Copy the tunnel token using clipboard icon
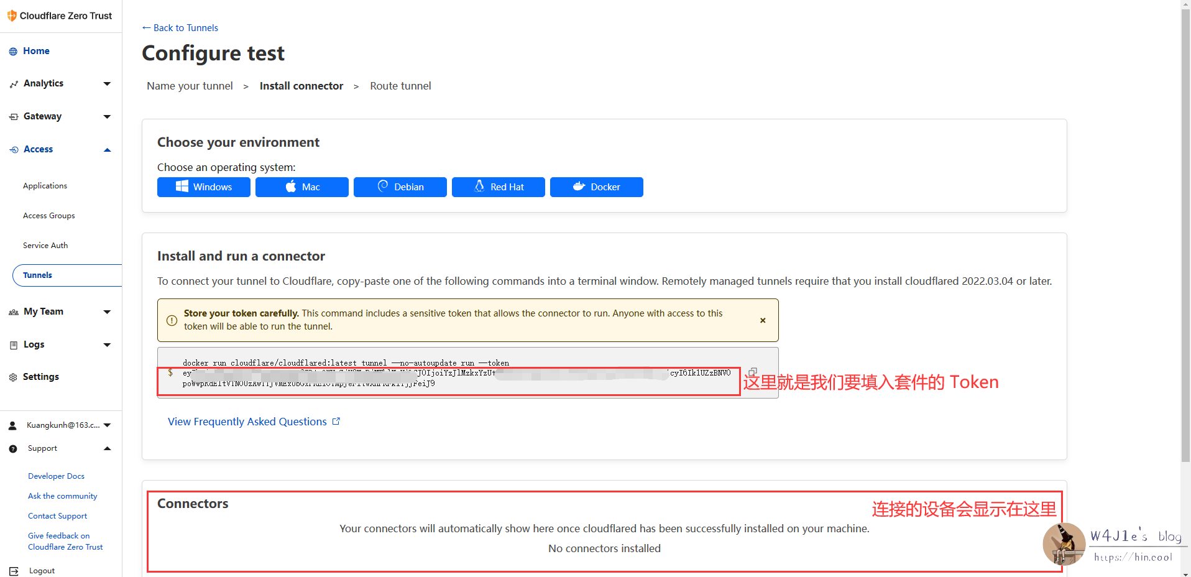Image resolution: width=1191 pixels, height=577 pixels. coord(753,372)
